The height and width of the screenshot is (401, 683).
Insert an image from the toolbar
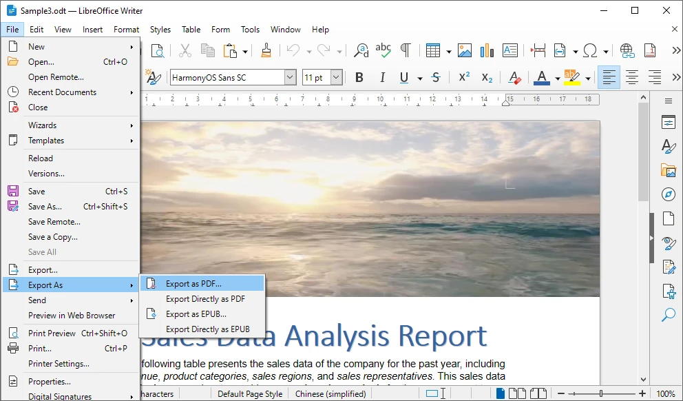click(x=465, y=50)
